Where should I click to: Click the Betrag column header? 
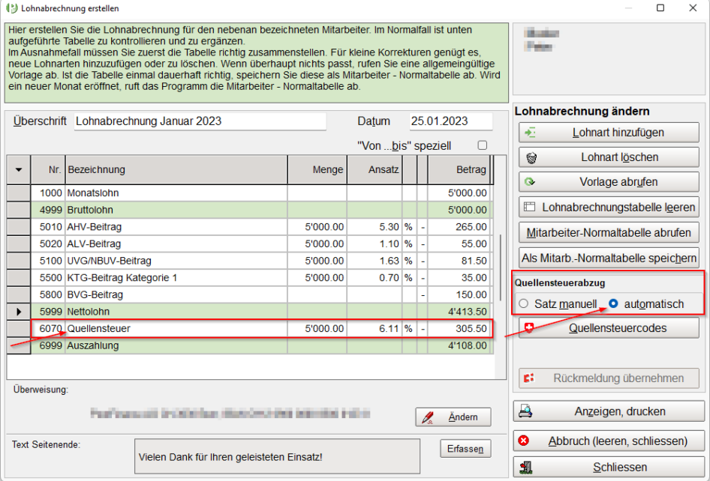coord(459,169)
